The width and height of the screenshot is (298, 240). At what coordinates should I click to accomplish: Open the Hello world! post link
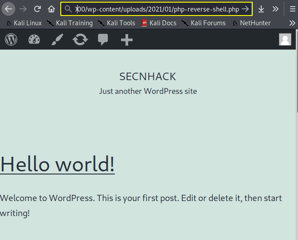(x=57, y=164)
